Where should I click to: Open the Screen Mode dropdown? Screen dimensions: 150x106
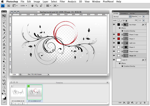coord(56,6)
